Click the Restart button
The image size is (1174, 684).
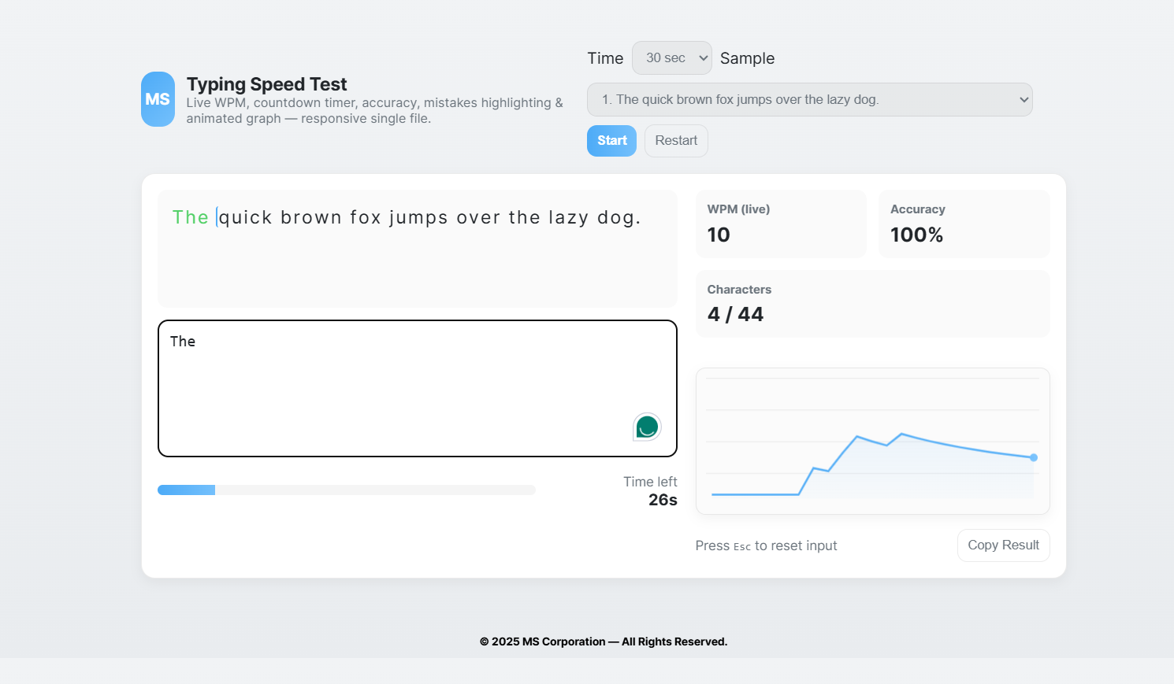click(676, 141)
